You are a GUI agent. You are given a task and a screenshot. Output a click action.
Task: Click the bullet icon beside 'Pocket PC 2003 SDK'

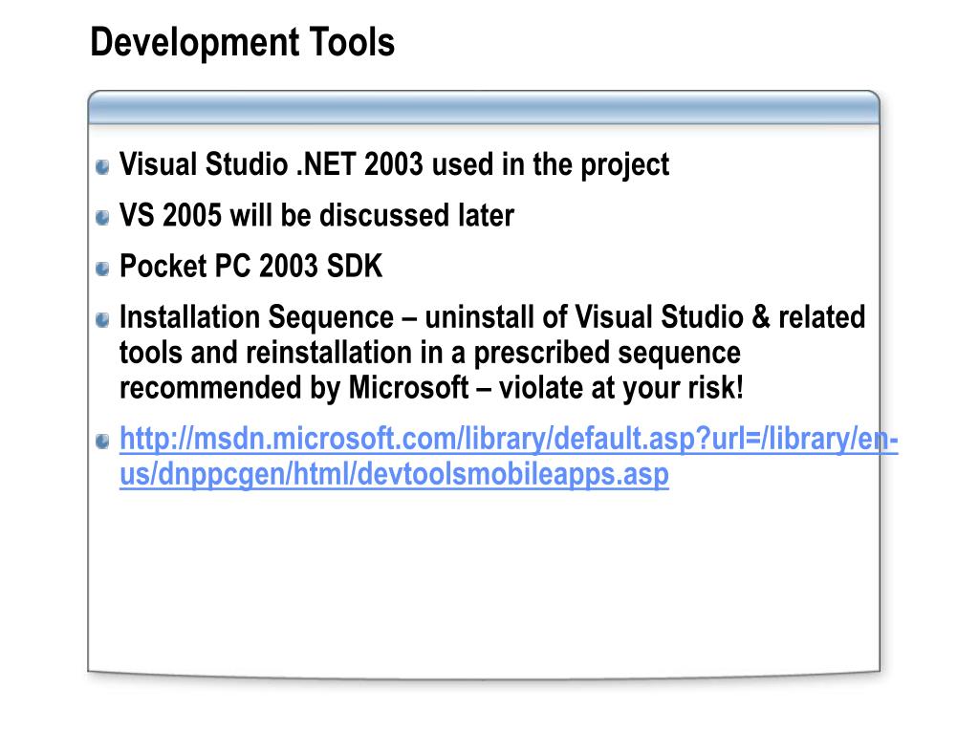click(102, 269)
